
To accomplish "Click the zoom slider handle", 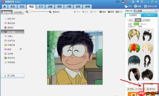I will [30, 12].
